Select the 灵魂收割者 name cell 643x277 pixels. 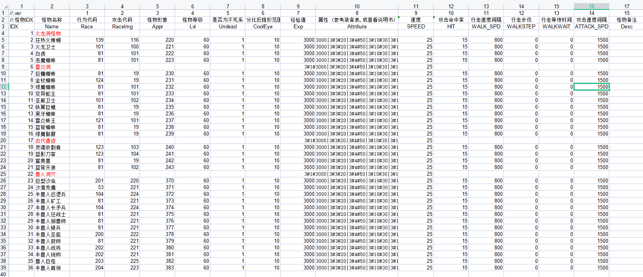click(x=51, y=147)
